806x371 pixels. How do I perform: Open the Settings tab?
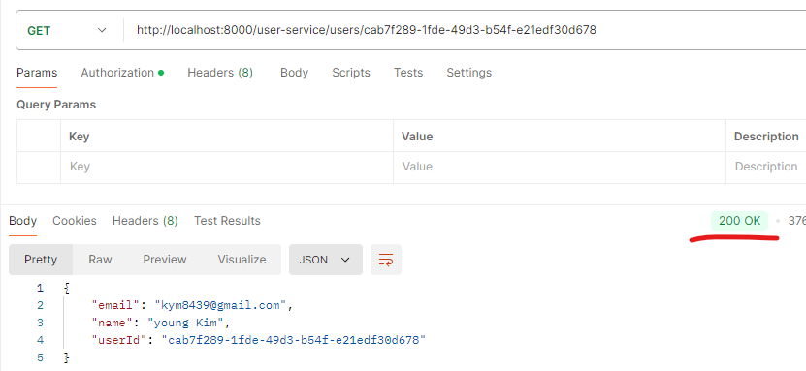pyautogui.click(x=468, y=73)
